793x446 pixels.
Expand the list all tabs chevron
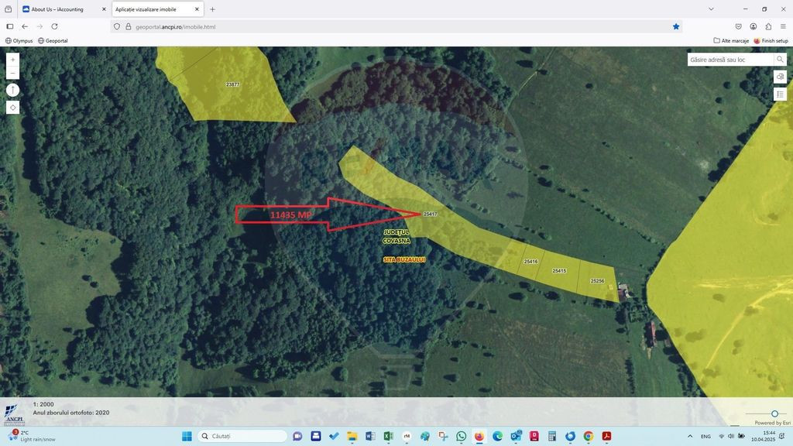click(x=711, y=9)
